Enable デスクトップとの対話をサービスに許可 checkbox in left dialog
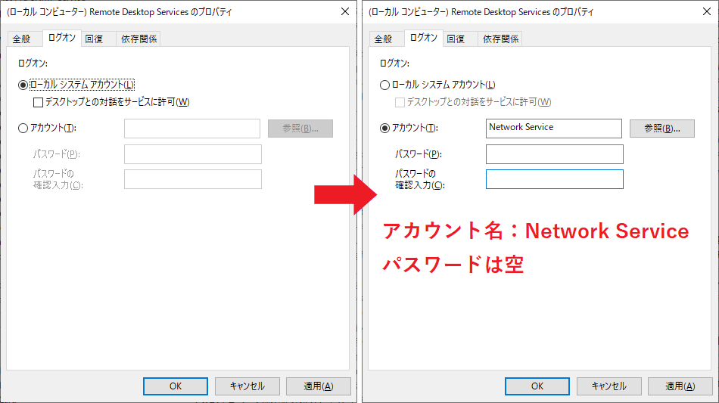This screenshot has height=403, width=719. tap(38, 102)
